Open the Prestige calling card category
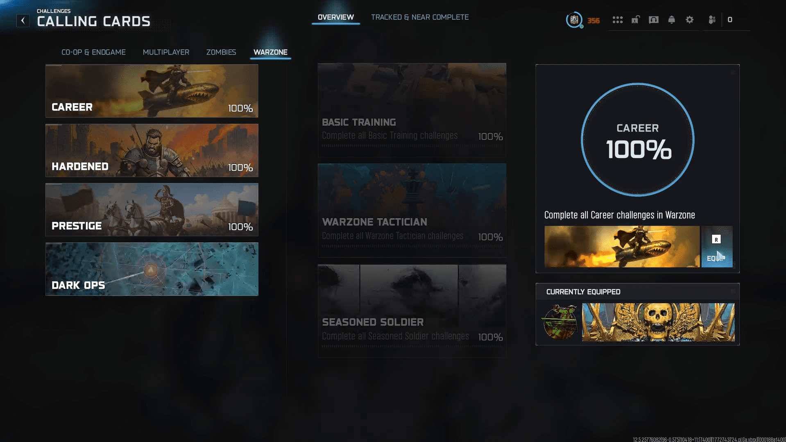 click(152, 210)
